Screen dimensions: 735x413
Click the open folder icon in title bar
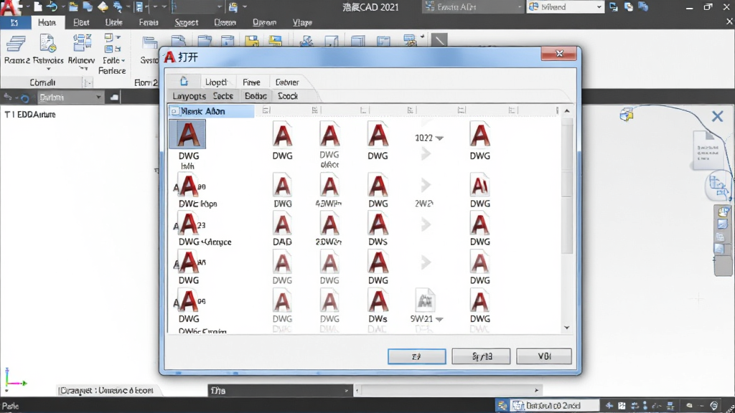[73, 6]
